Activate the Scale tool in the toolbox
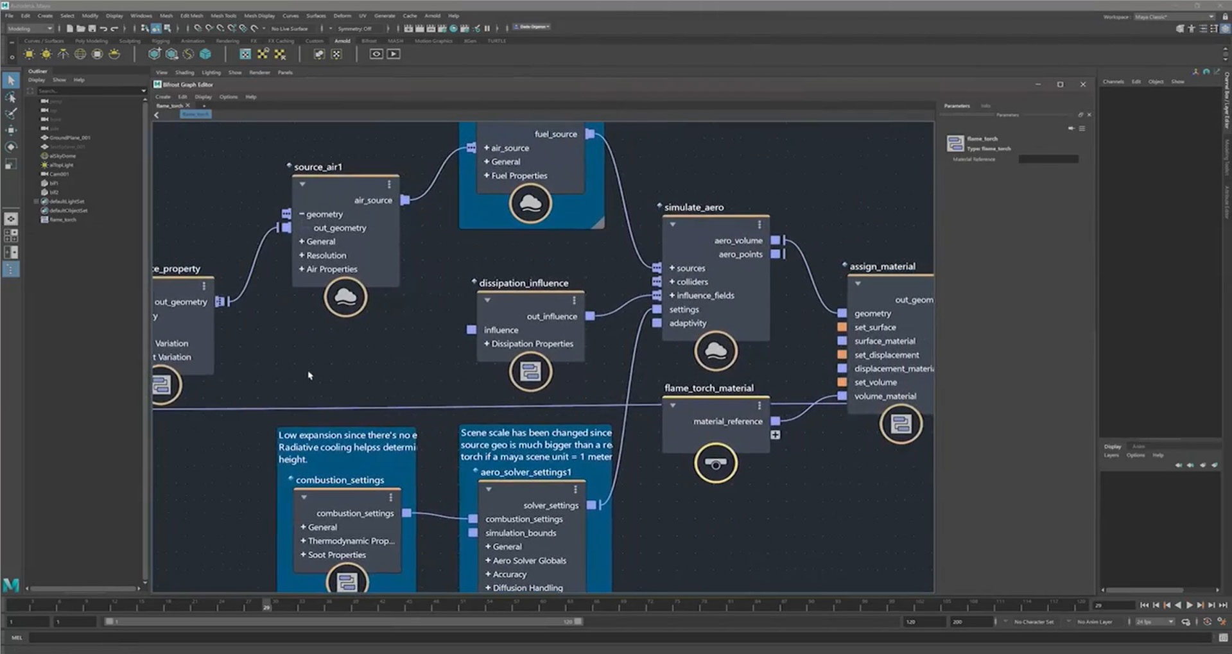1232x654 pixels. [11, 164]
